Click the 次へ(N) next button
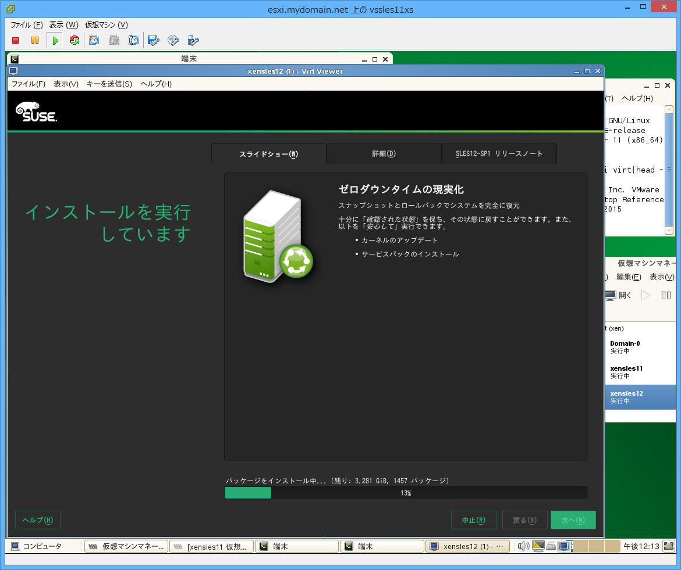This screenshot has width=681, height=570. pos(573,519)
